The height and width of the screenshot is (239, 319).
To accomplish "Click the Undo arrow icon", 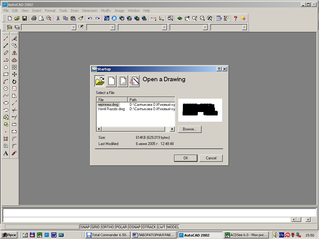I will (x=90, y=18).
